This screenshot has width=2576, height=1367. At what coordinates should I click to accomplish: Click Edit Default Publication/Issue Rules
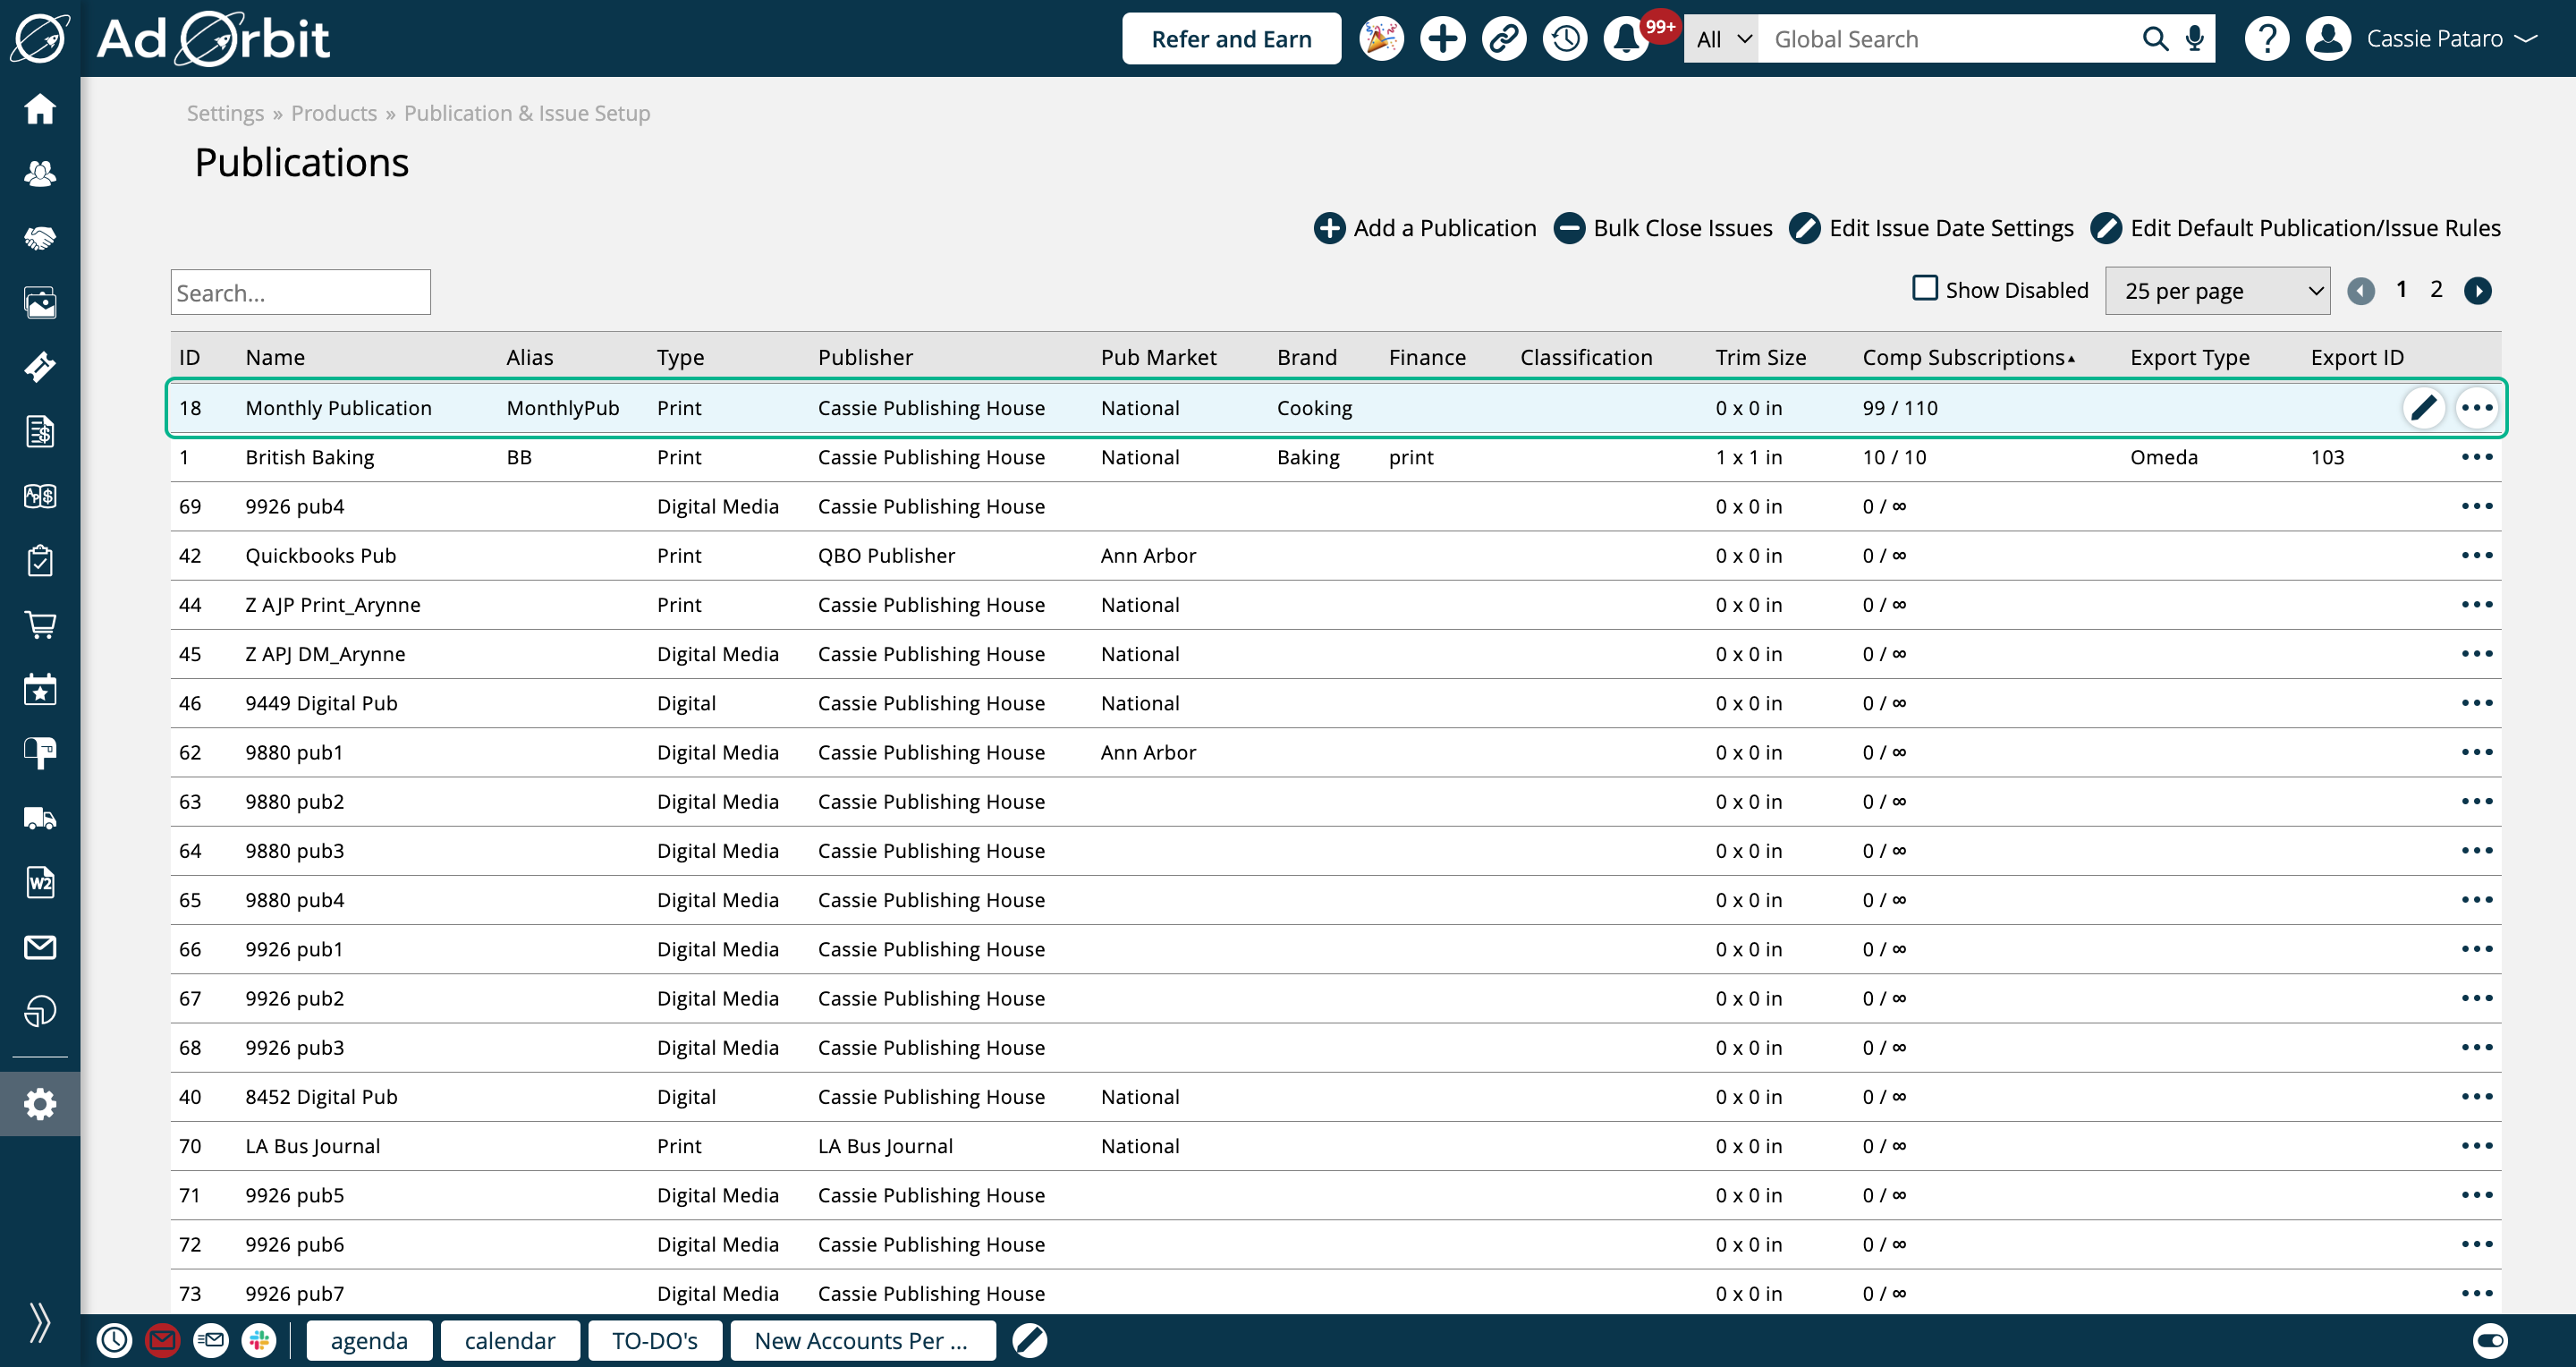[x=2295, y=228]
